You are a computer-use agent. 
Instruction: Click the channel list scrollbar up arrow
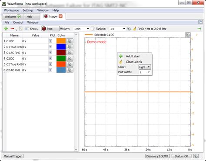pos(76,35)
